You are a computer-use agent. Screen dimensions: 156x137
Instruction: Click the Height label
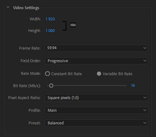pyautogui.click(x=35, y=31)
